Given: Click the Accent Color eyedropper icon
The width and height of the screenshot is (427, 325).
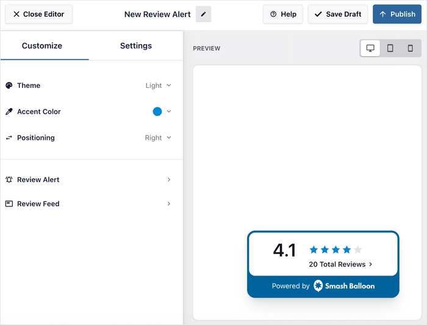Looking at the screenshot, I should 9,112.
